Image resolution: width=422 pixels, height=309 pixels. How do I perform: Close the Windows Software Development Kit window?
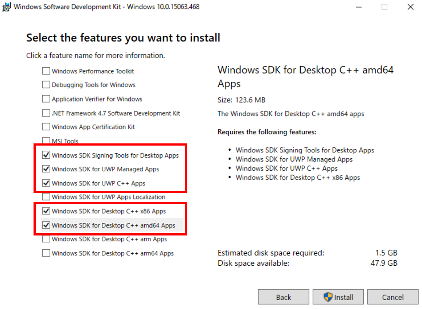[x=410, y=7]
